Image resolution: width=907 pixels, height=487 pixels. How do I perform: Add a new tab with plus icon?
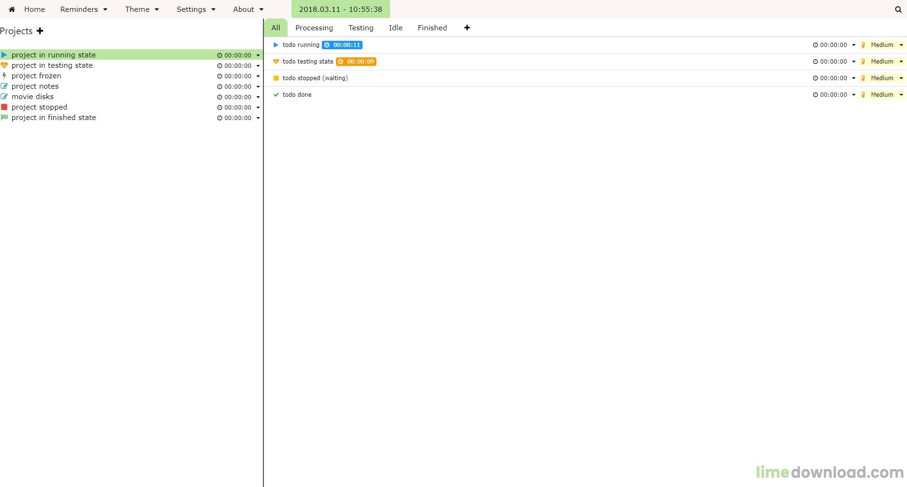(467, 28)
